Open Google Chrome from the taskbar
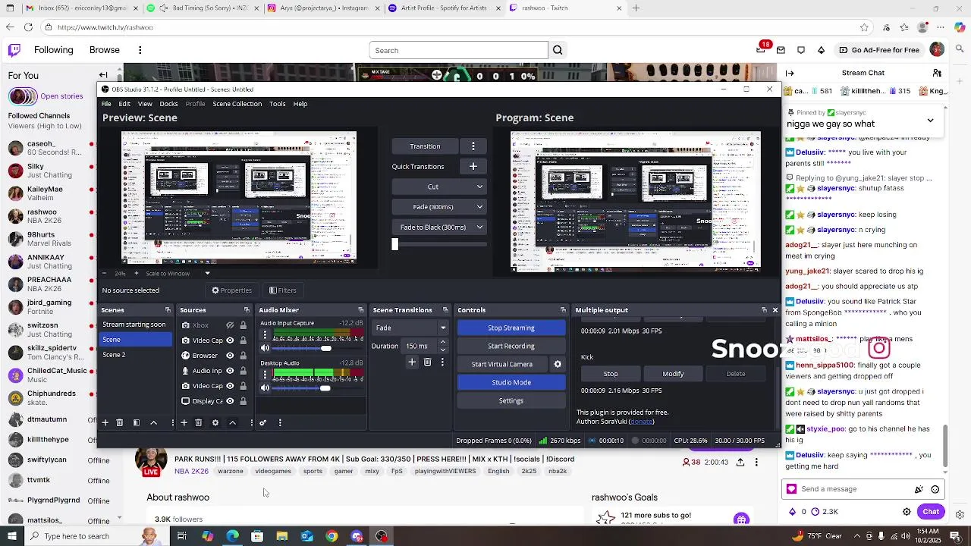 332,536
